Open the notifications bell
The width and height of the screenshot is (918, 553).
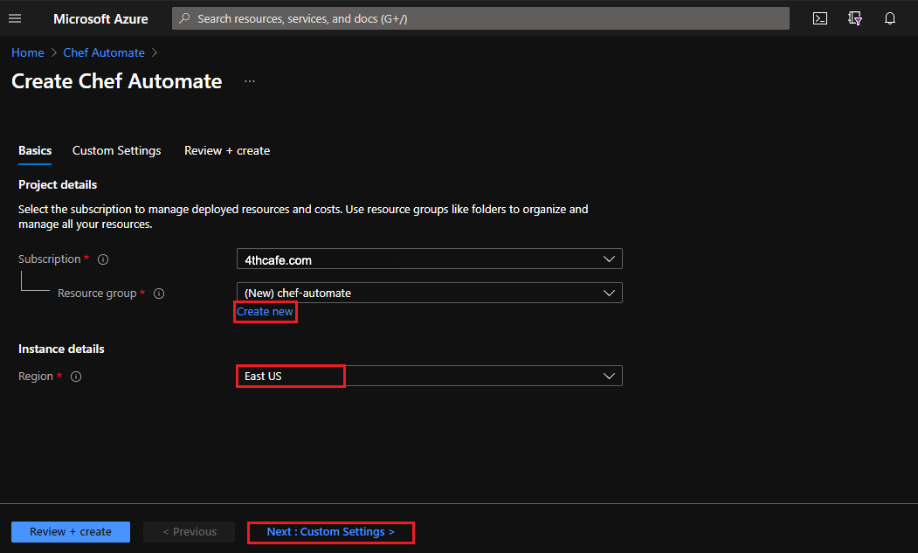pos(889,17)
